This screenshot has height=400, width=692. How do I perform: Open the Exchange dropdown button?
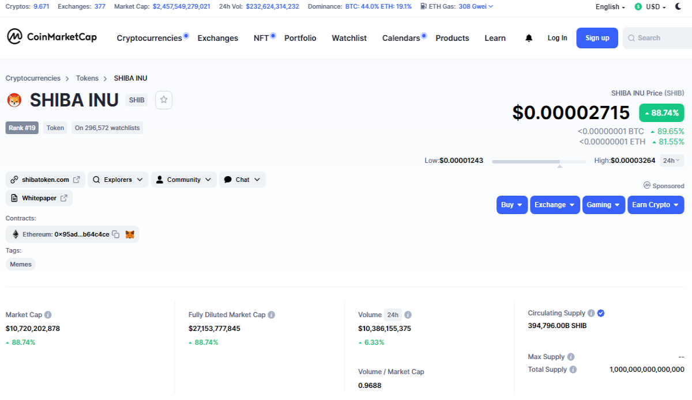tap(555, 205)
